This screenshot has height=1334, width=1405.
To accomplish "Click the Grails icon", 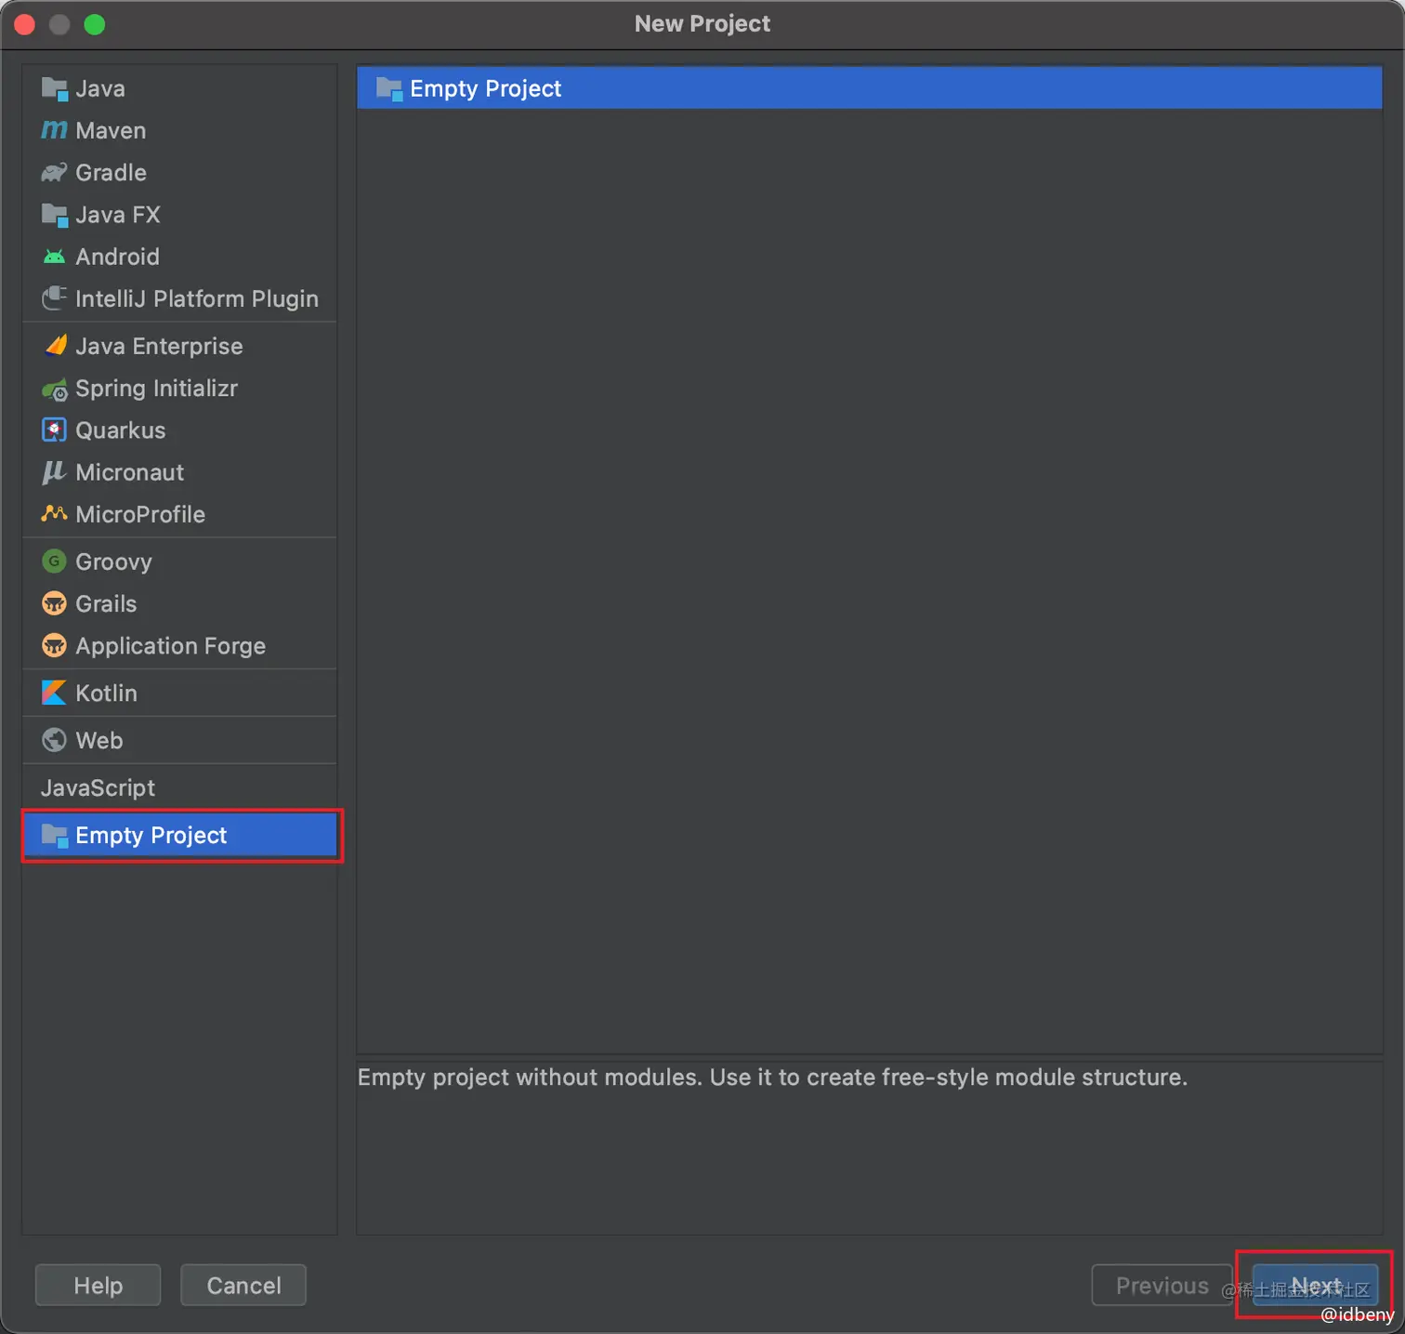I will 54,603.
